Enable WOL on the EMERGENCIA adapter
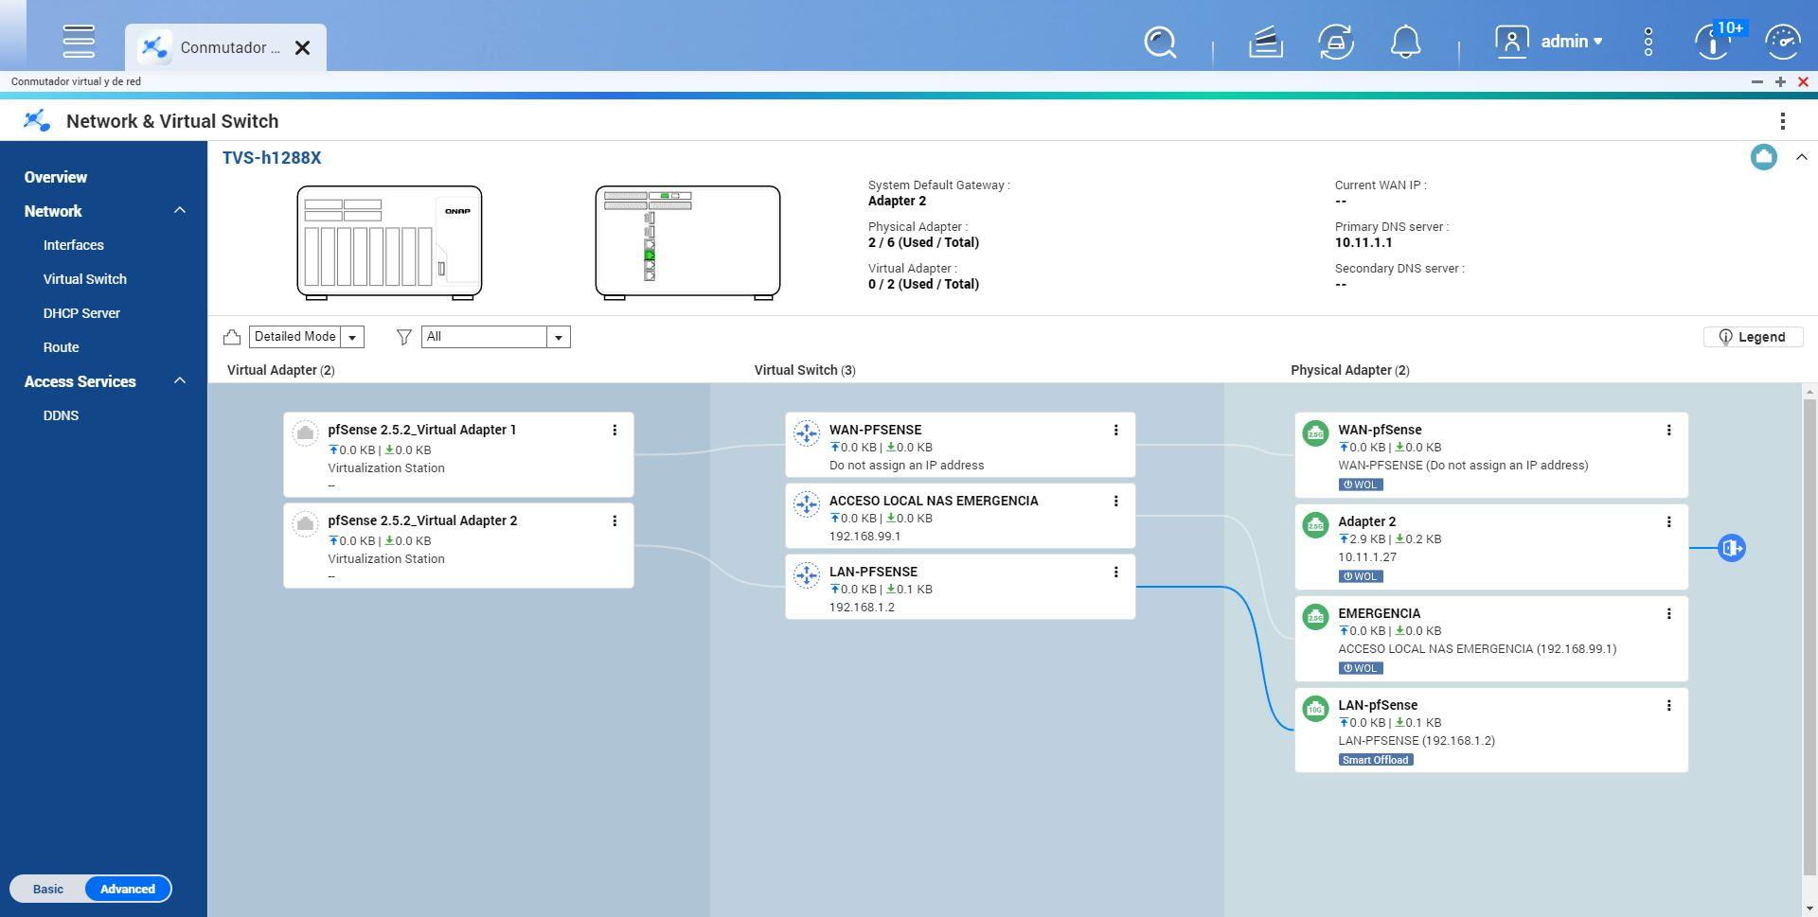This screenshot has width=1818, height=917. click(x=1361, y=668)
